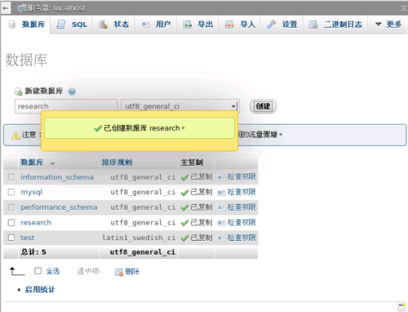Click the binary log icon
Viewport: 408px width, 312px height.
point(313,25)
